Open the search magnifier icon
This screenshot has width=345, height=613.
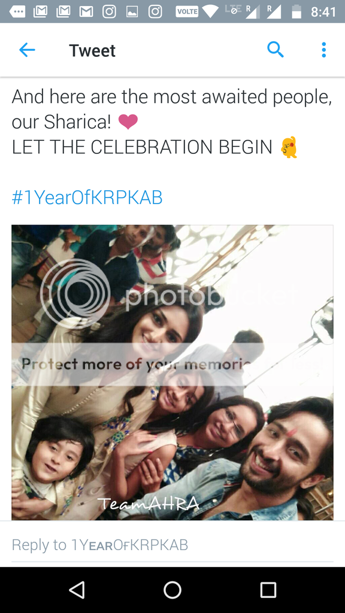point(276,50)
